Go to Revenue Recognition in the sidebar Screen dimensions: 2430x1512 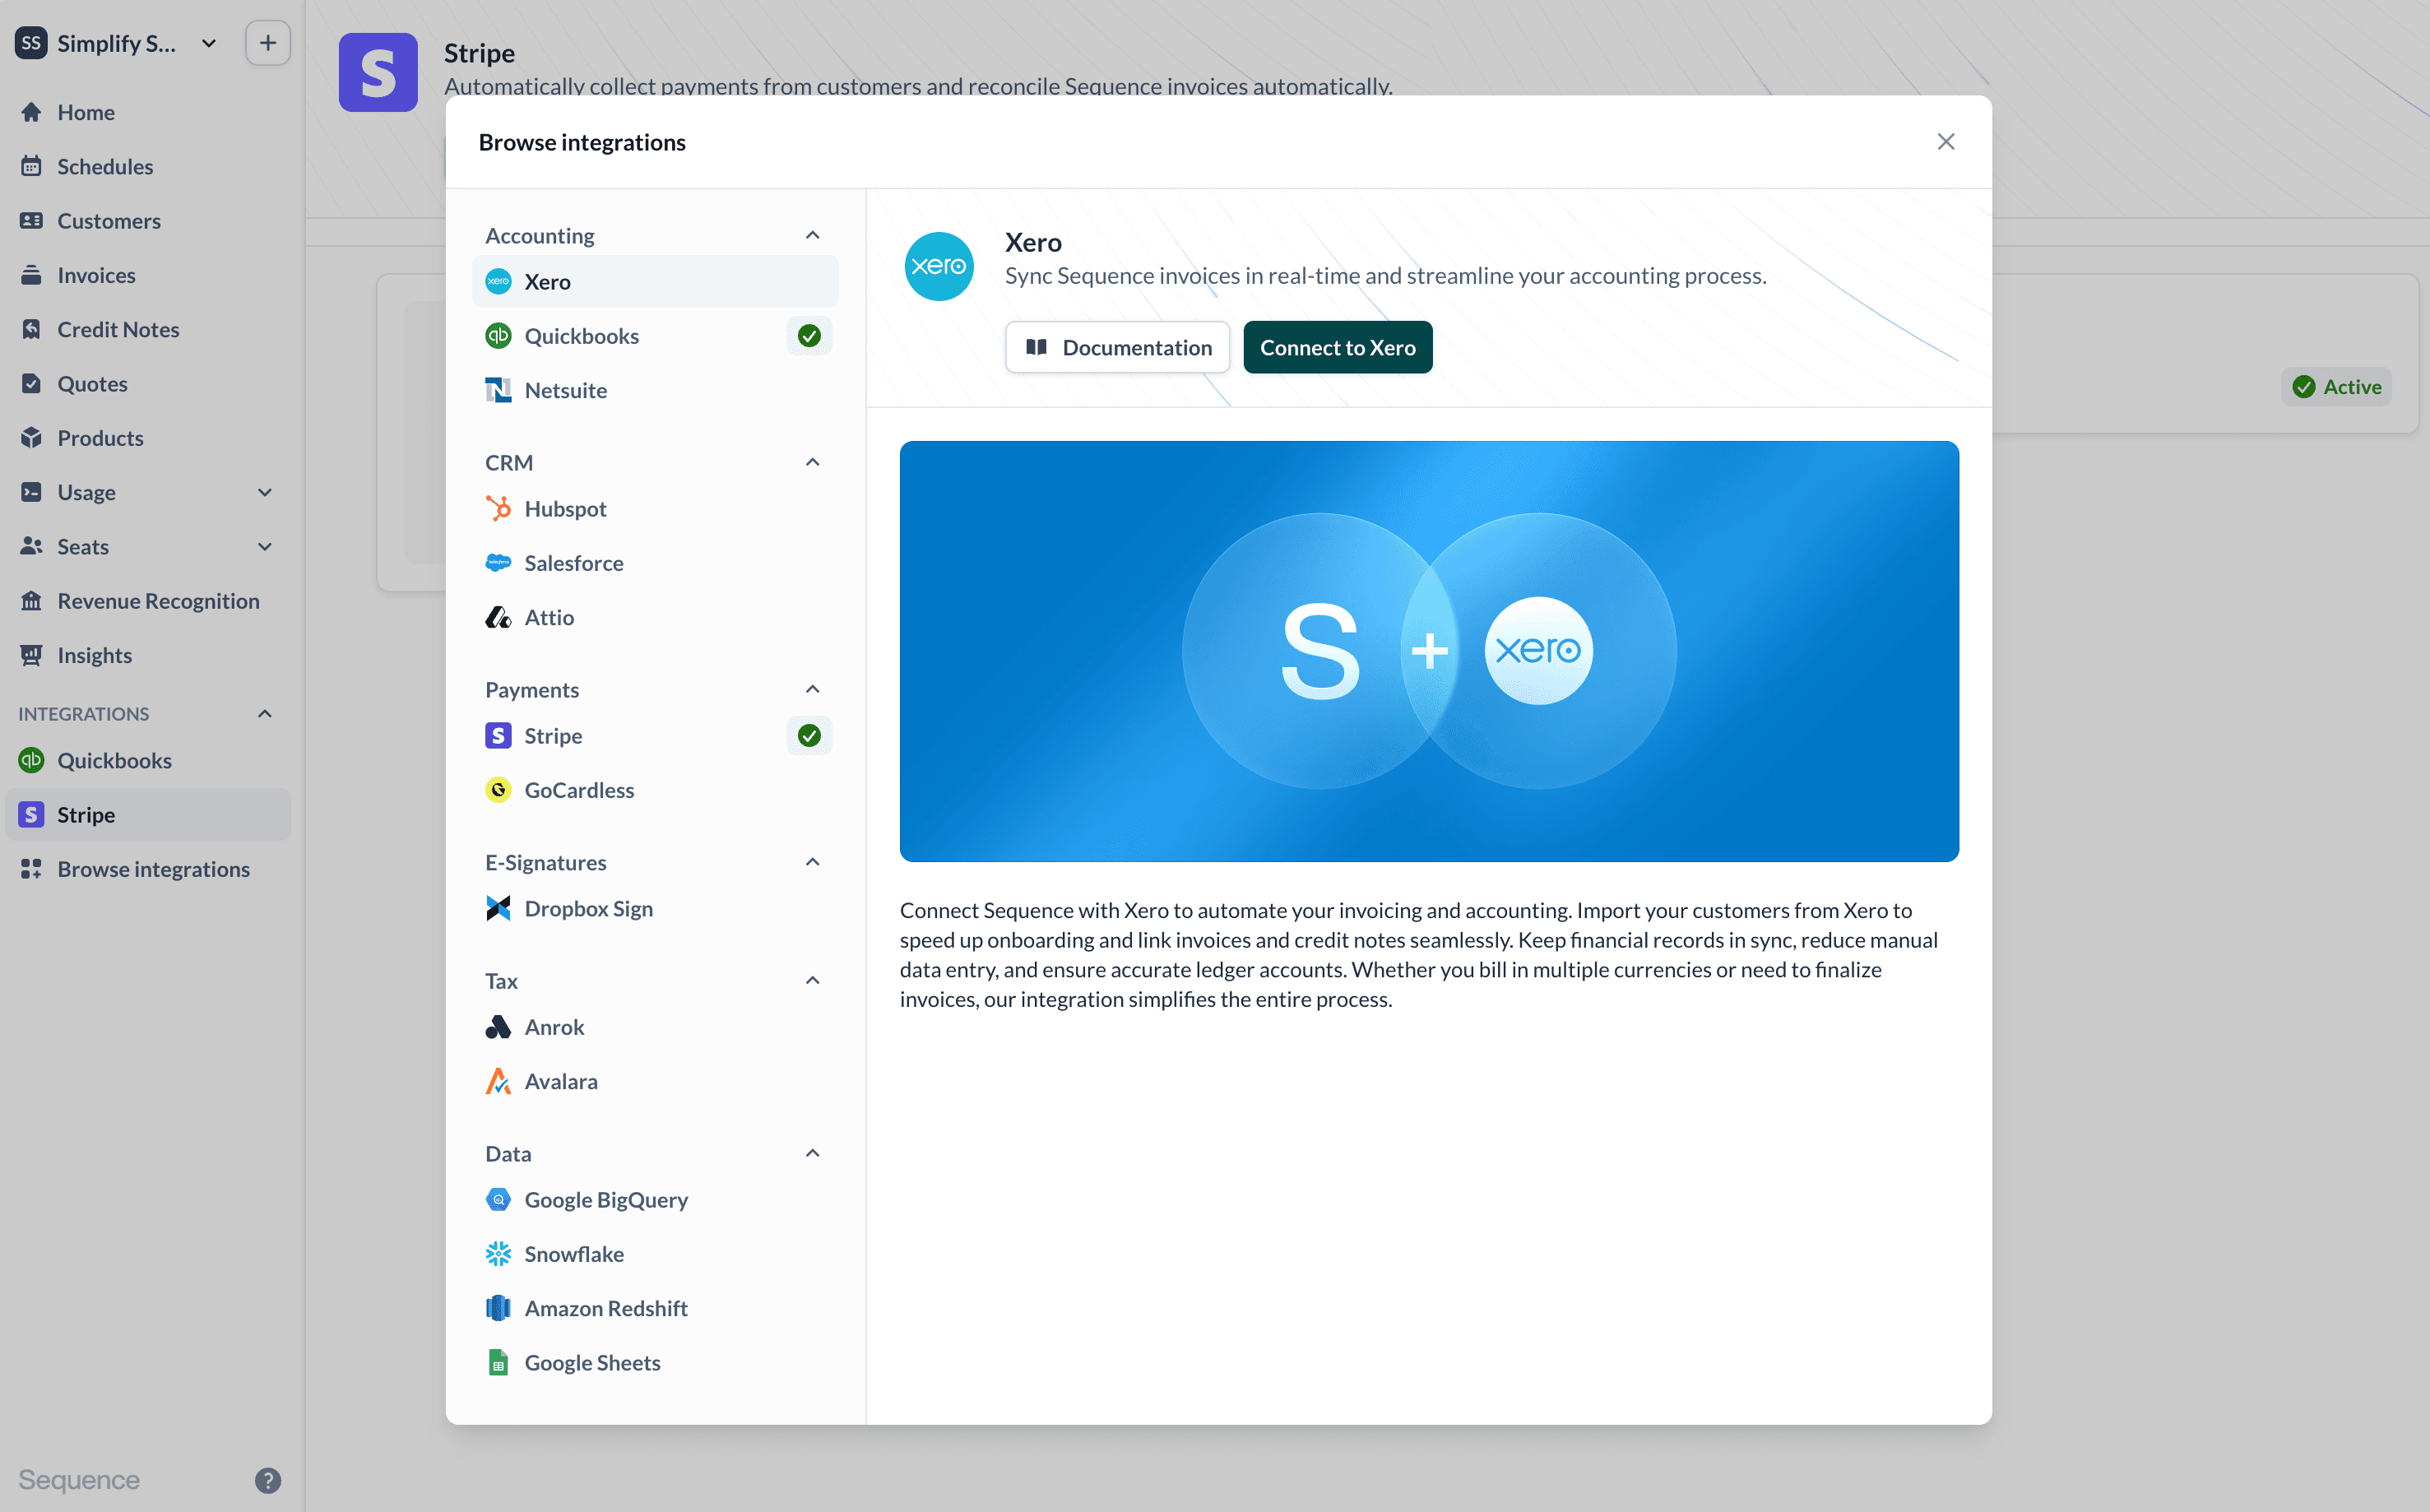157,600
